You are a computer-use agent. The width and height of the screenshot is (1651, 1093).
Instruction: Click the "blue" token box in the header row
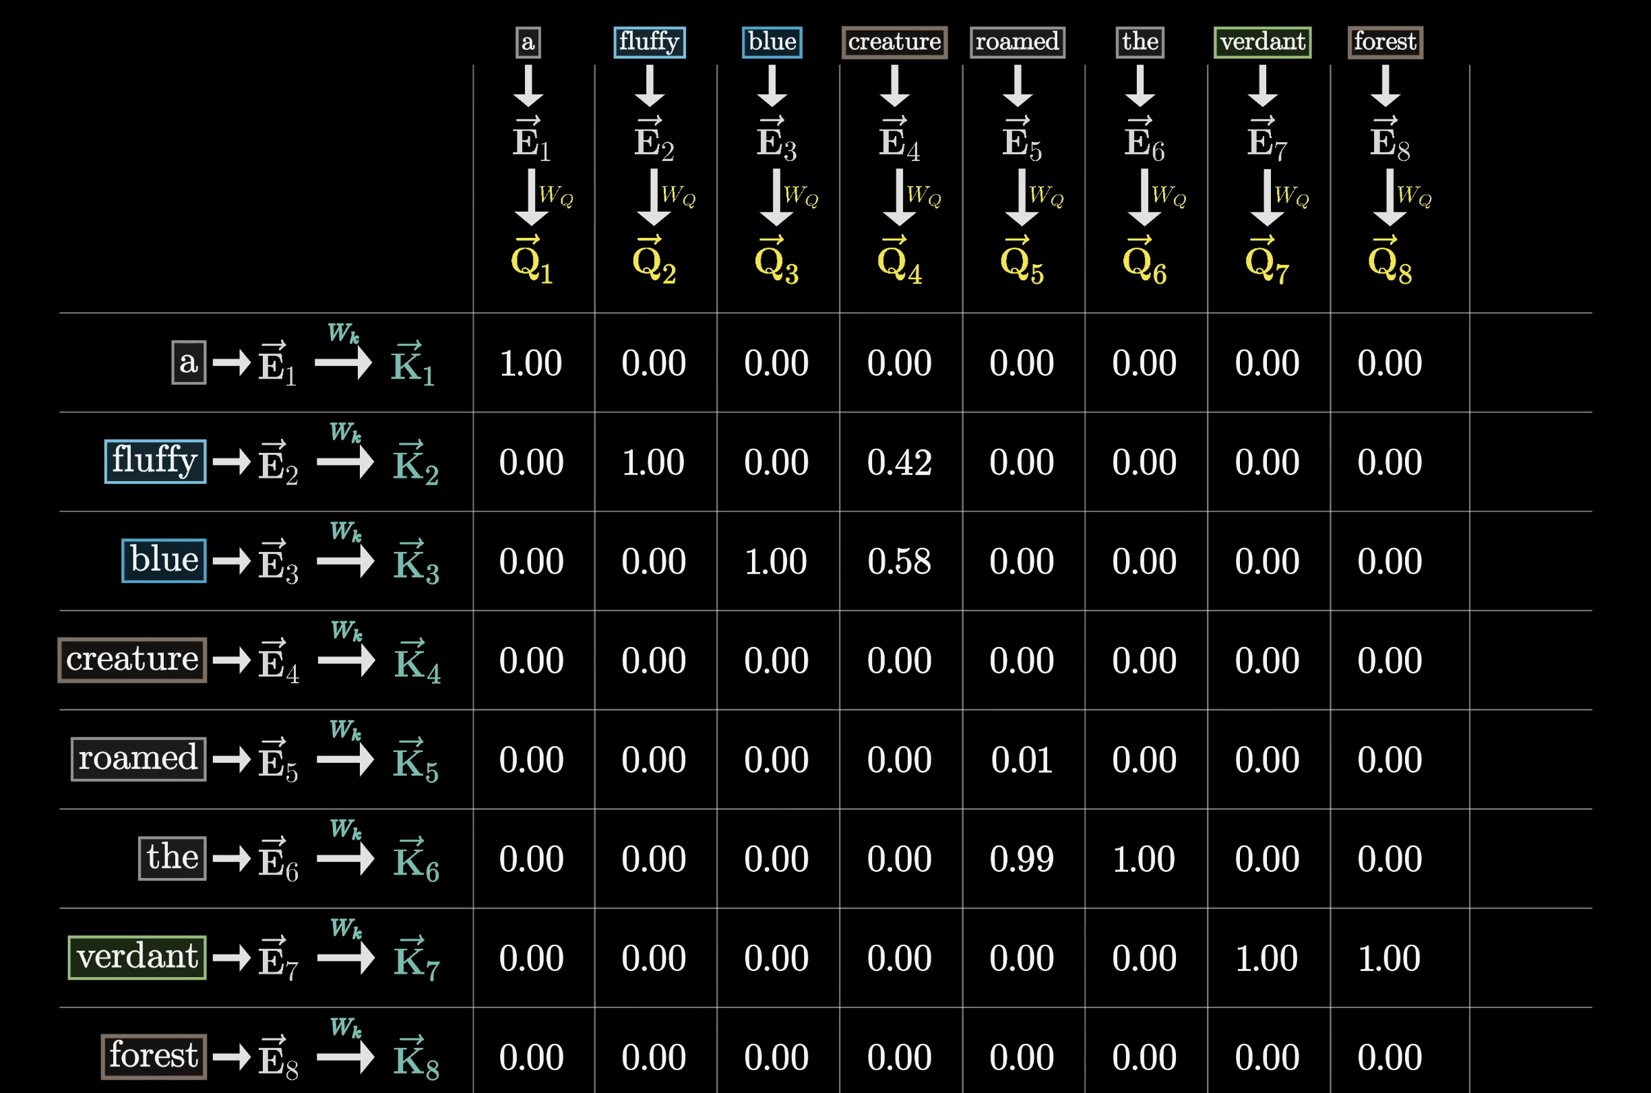tap(771, 42)
